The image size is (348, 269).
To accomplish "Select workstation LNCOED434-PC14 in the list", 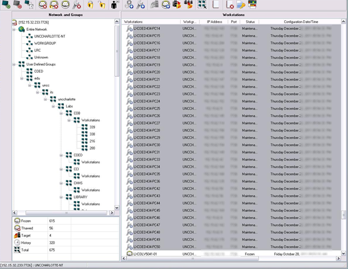I will point(146,28).
